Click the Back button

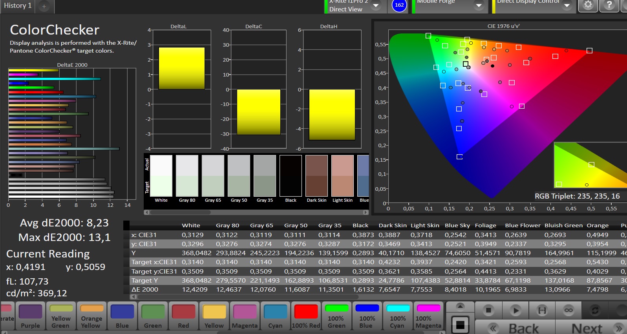coord(515,328)
